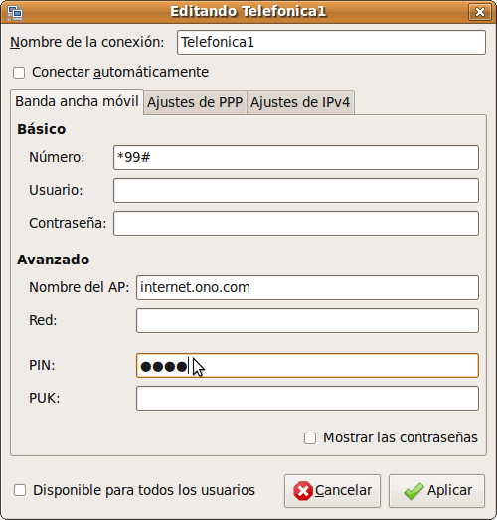Click the red cross icon on Cancelar

point(303,491)
